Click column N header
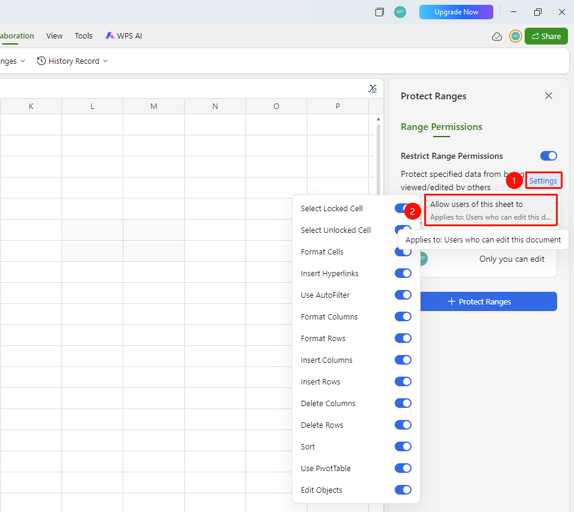 tap(215, 106)
